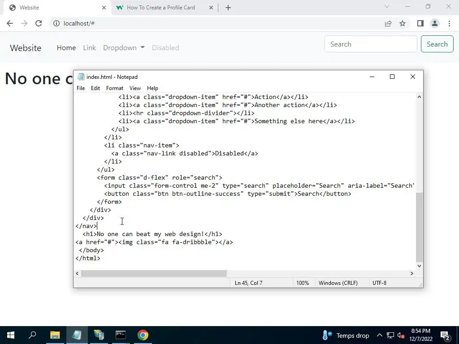Close the How To Create a Profile Card tab
459x344 pixels.
point(211,8)
